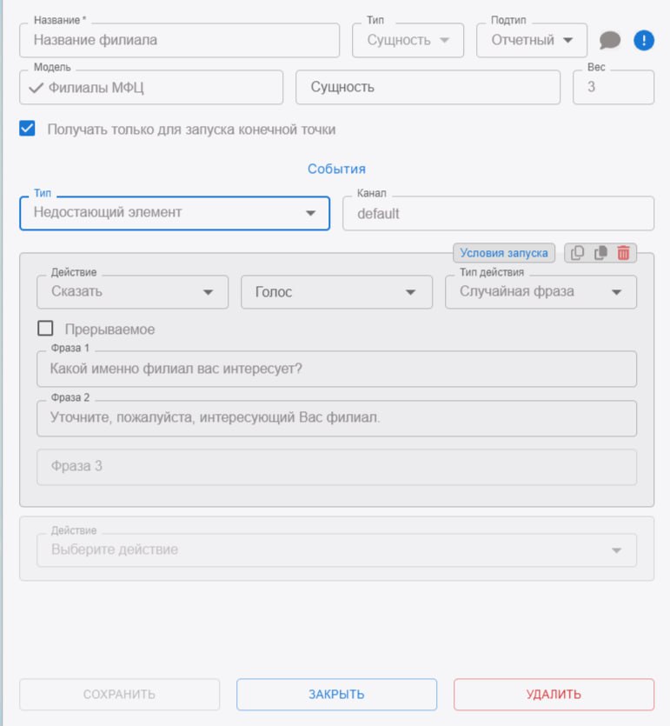Screen dimensions: 670x726
Task: Expand the event Тип dropdown Недостающий элемент
Action: 174,213
